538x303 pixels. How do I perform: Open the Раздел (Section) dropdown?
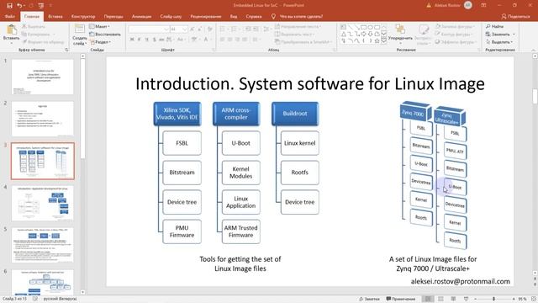click(x=101, y=42)
